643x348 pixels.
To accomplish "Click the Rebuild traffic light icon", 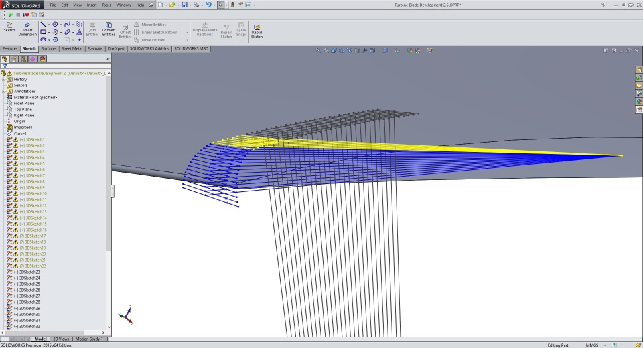I will (232, 5).
